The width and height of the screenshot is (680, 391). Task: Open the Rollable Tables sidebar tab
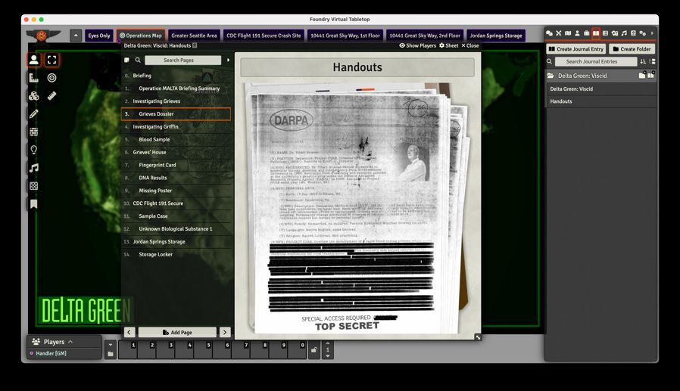[605, 33]
